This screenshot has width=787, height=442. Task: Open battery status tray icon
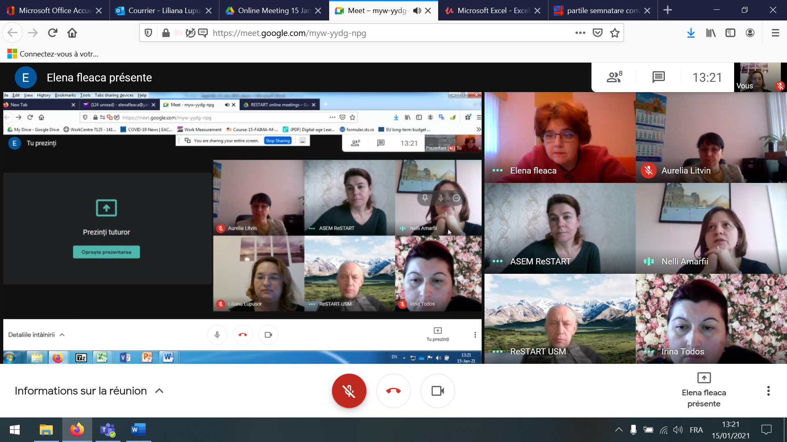coord(648,430)
